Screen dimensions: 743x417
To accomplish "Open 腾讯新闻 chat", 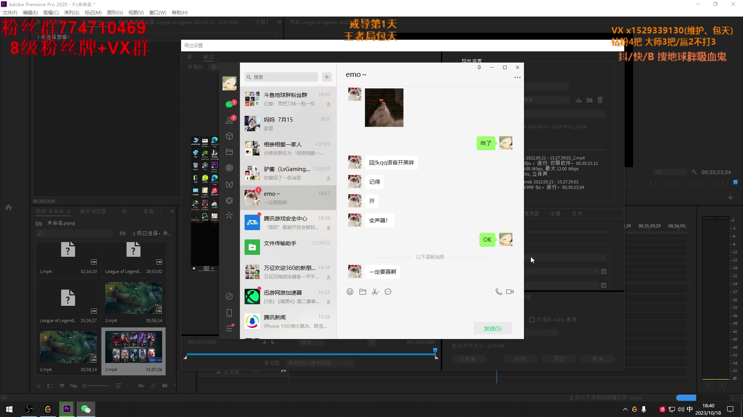I will coord(288,321).
